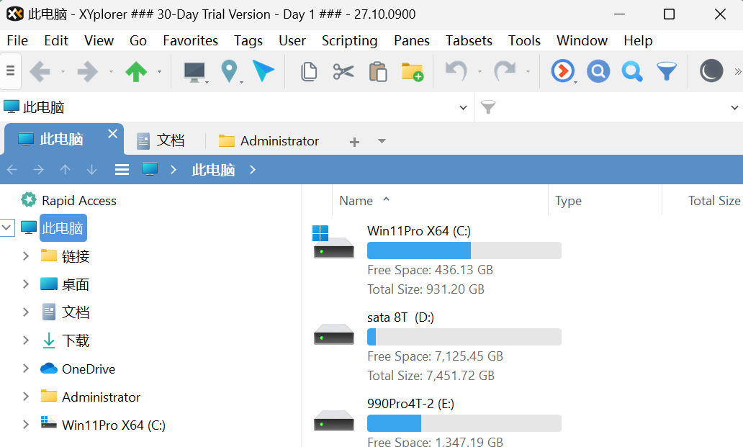
Task: Toggle the funnel Visual Filter toolbar icon
Action: click(667, 71)
